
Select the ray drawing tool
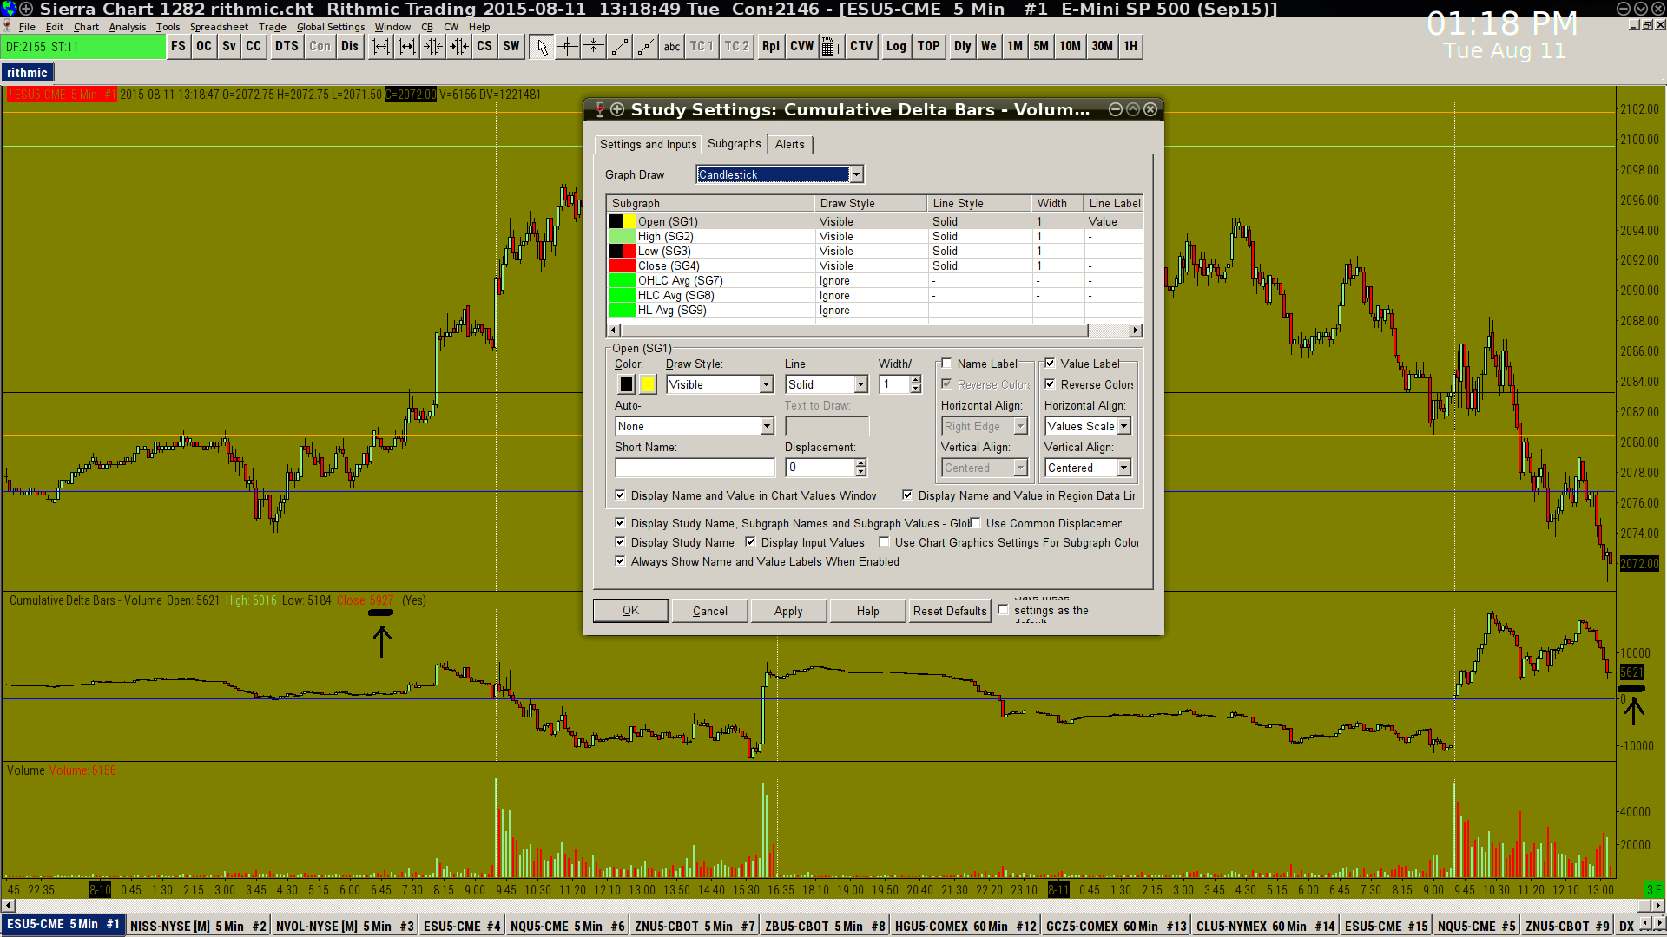coord(646,47)
